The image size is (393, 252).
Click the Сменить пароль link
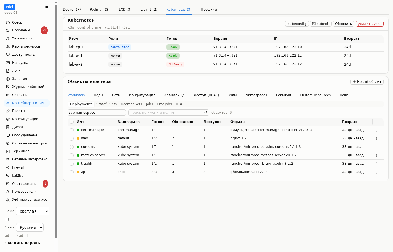[22, 243]
